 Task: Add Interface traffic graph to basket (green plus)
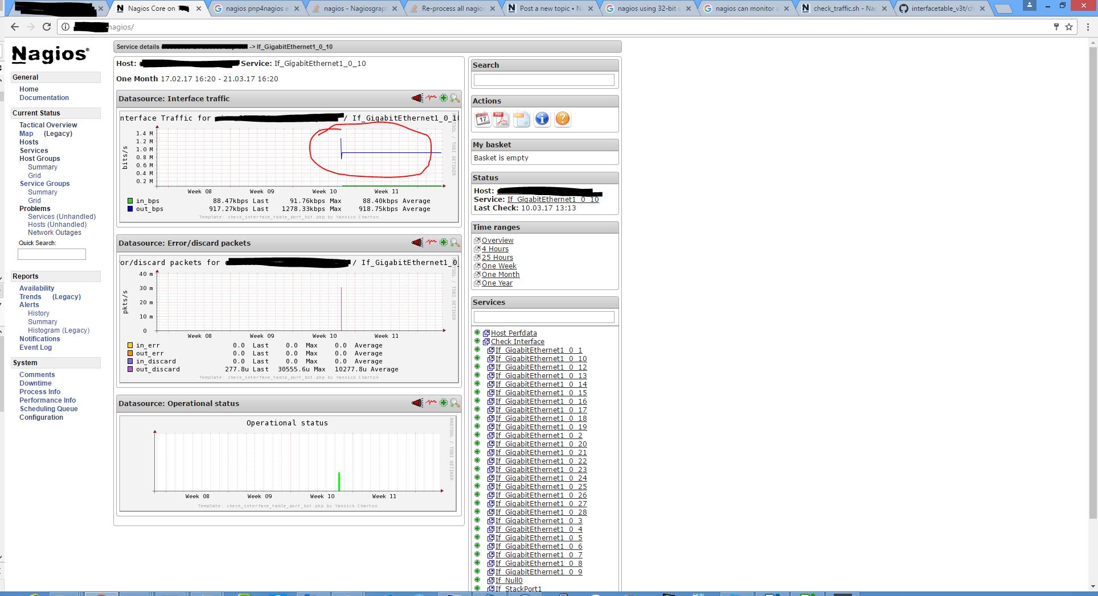tap(444, 98)
